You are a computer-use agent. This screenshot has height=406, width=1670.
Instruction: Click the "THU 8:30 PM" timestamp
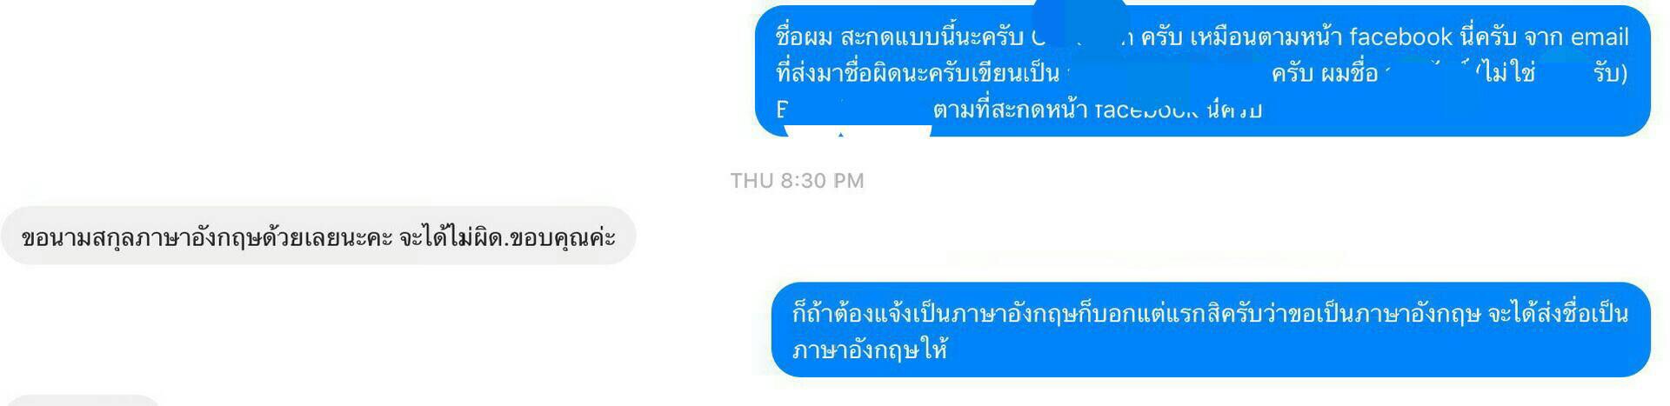pos(797,181)
